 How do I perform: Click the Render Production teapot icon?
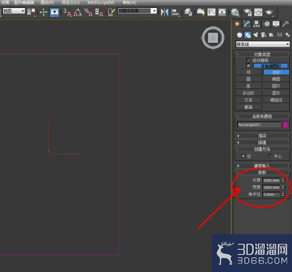click(269, 12)
